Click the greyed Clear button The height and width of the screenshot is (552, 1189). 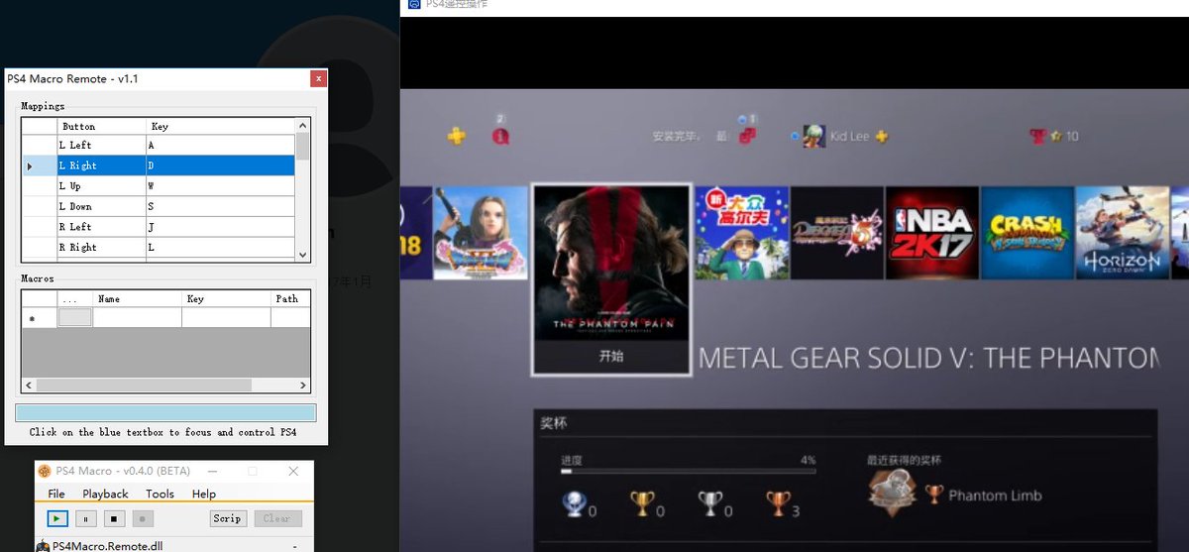click(x=276, y=518)
